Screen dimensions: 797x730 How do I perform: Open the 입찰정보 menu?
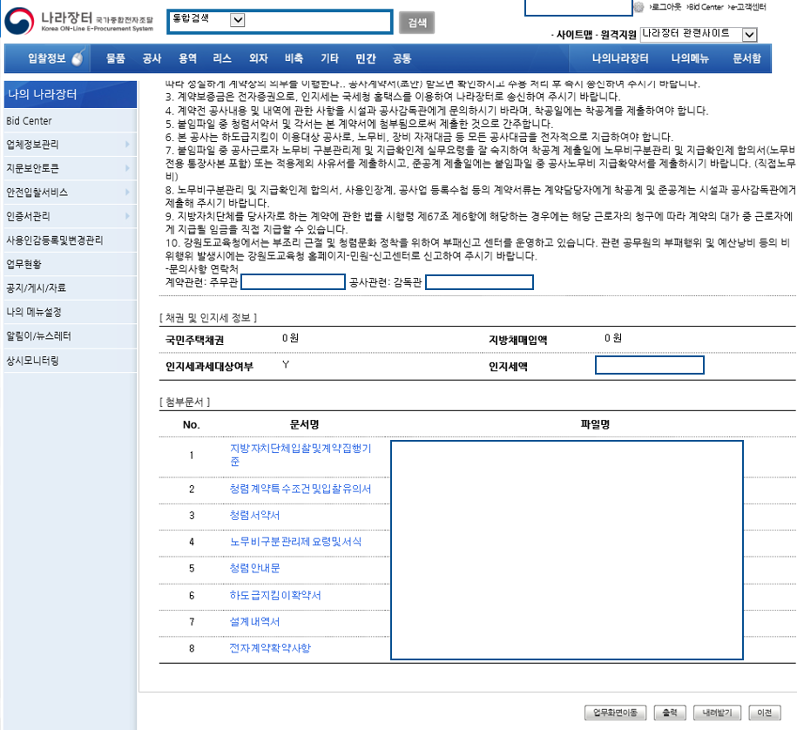point(47,58)
